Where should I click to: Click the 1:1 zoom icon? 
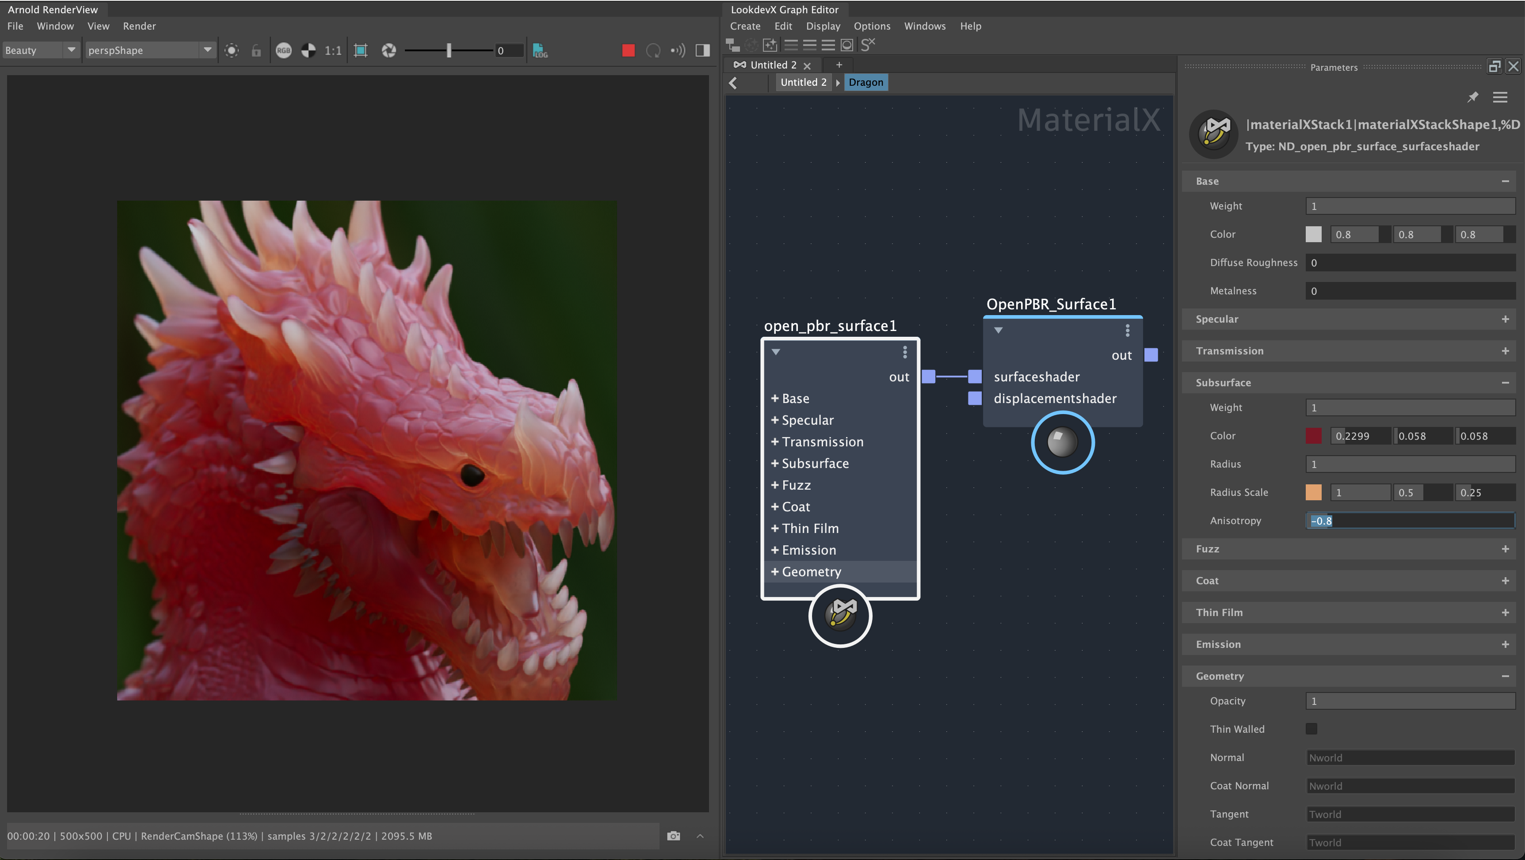click(x=333, y=50)
